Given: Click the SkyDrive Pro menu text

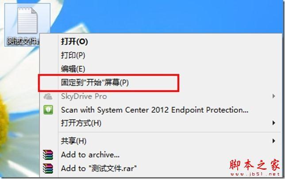Looking at the screenshot, I should pyautogui.click(x=84, y=96).
